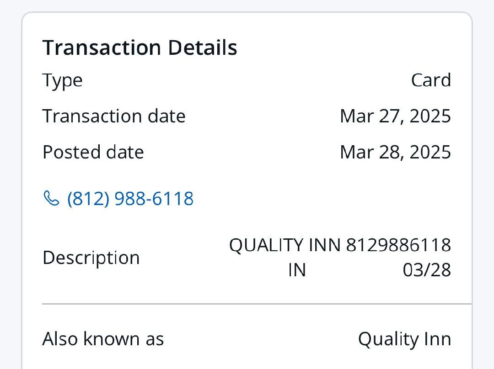Click the (812) area code in phone link
The image size is (494, 369).
pos(86,199)
